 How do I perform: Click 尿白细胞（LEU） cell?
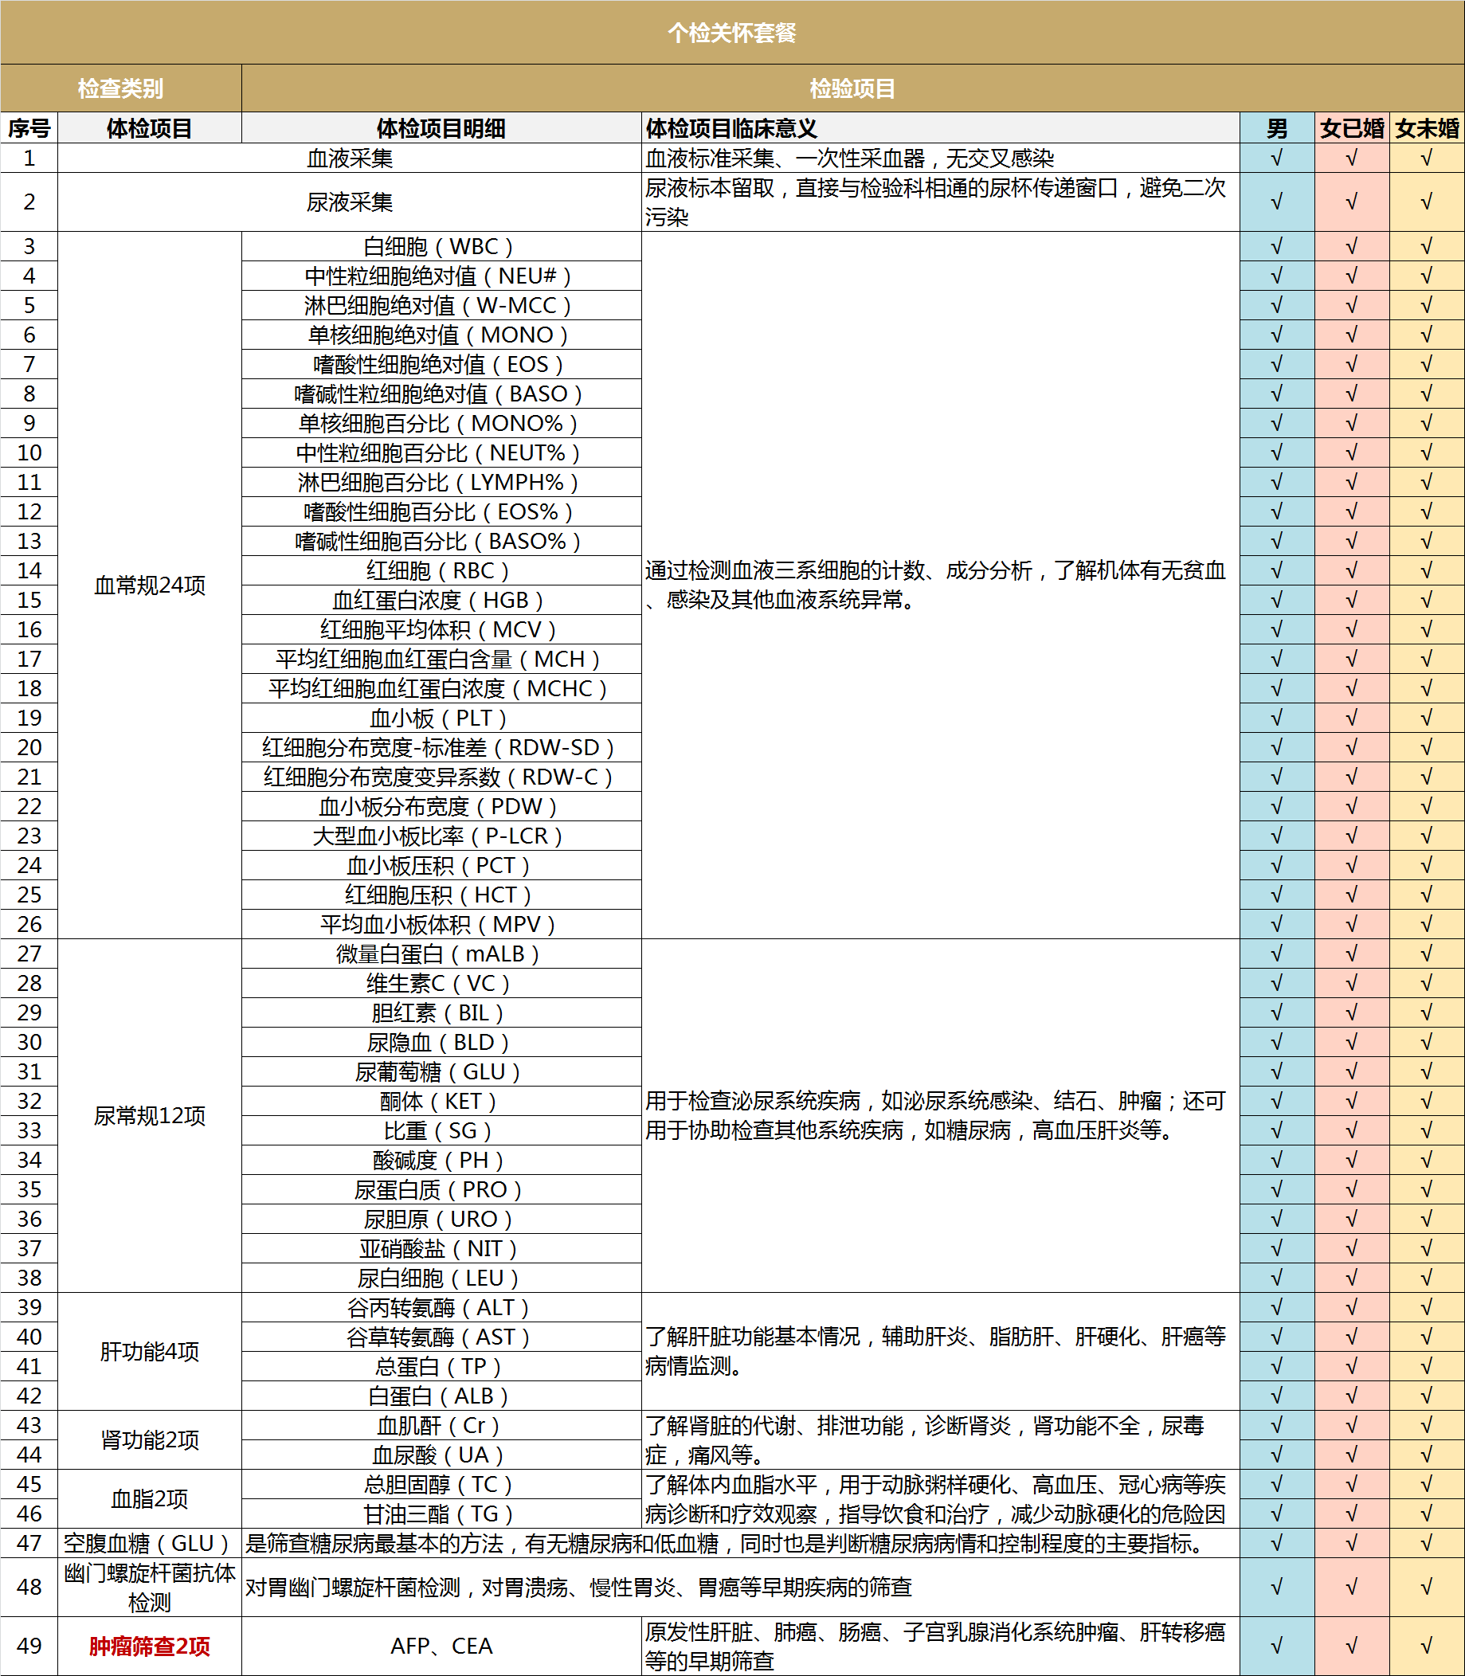pos(441,1278)
